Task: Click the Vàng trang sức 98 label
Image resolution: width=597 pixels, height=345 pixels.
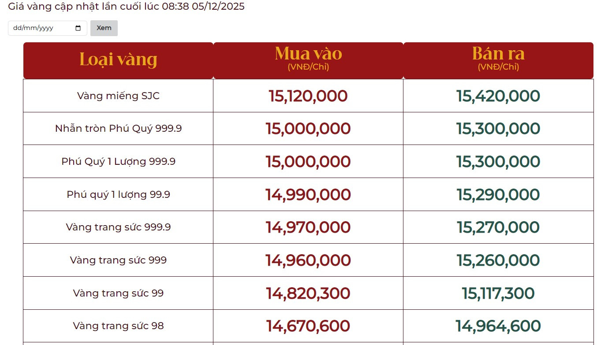Action: point(118,326)
